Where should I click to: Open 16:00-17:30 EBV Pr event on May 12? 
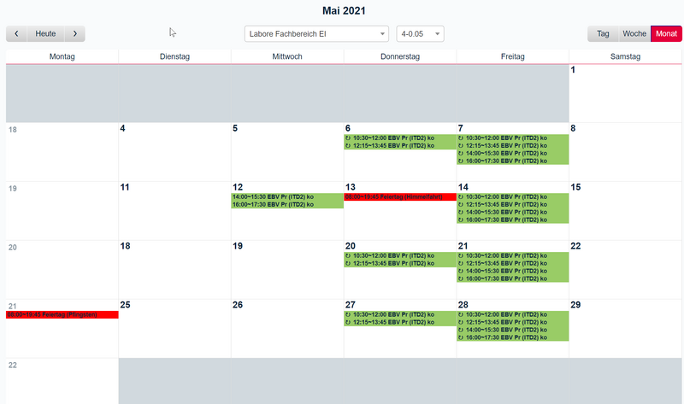(x=287, y=204)
